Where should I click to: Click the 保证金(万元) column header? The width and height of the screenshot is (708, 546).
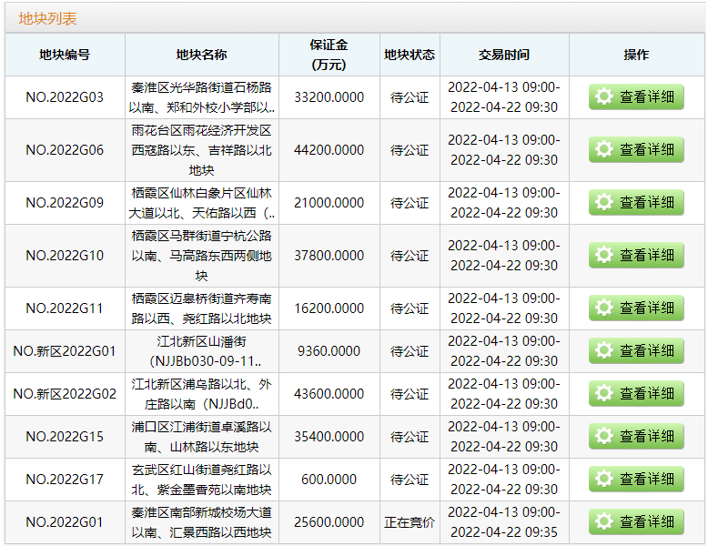pyautogui.click(x=329, y=55)
